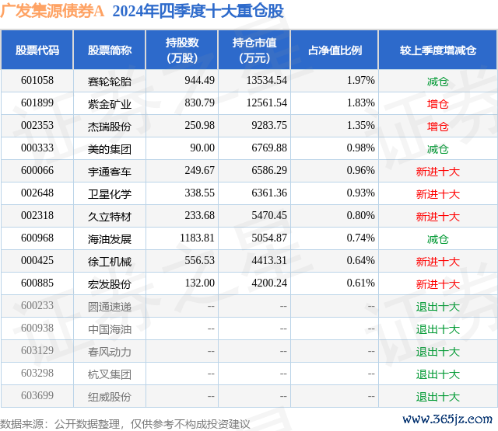Open the www.365jz.com website link
Screen dimensions: 498x431
point(447,419)
